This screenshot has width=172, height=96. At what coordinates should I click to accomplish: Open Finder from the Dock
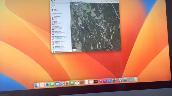coord(37,85)
